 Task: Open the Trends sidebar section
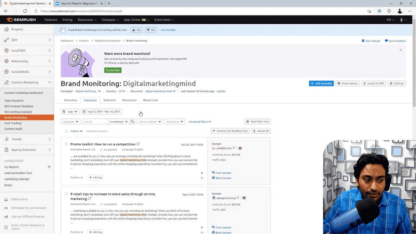click(x=16, y=139)
